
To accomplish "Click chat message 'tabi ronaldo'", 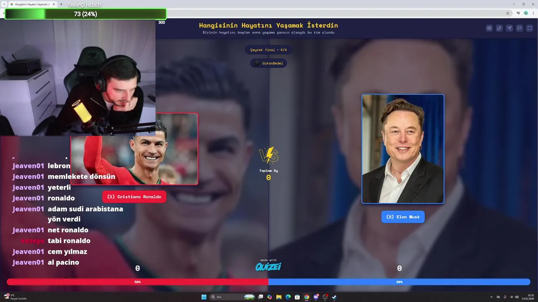I will pos(69,241).
